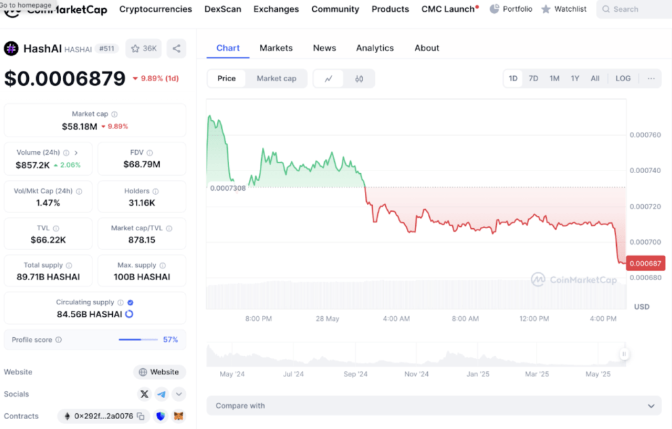Show info tooltip for Volume (24h)
Screen dimensions: 672x429
tap(66, 153)
